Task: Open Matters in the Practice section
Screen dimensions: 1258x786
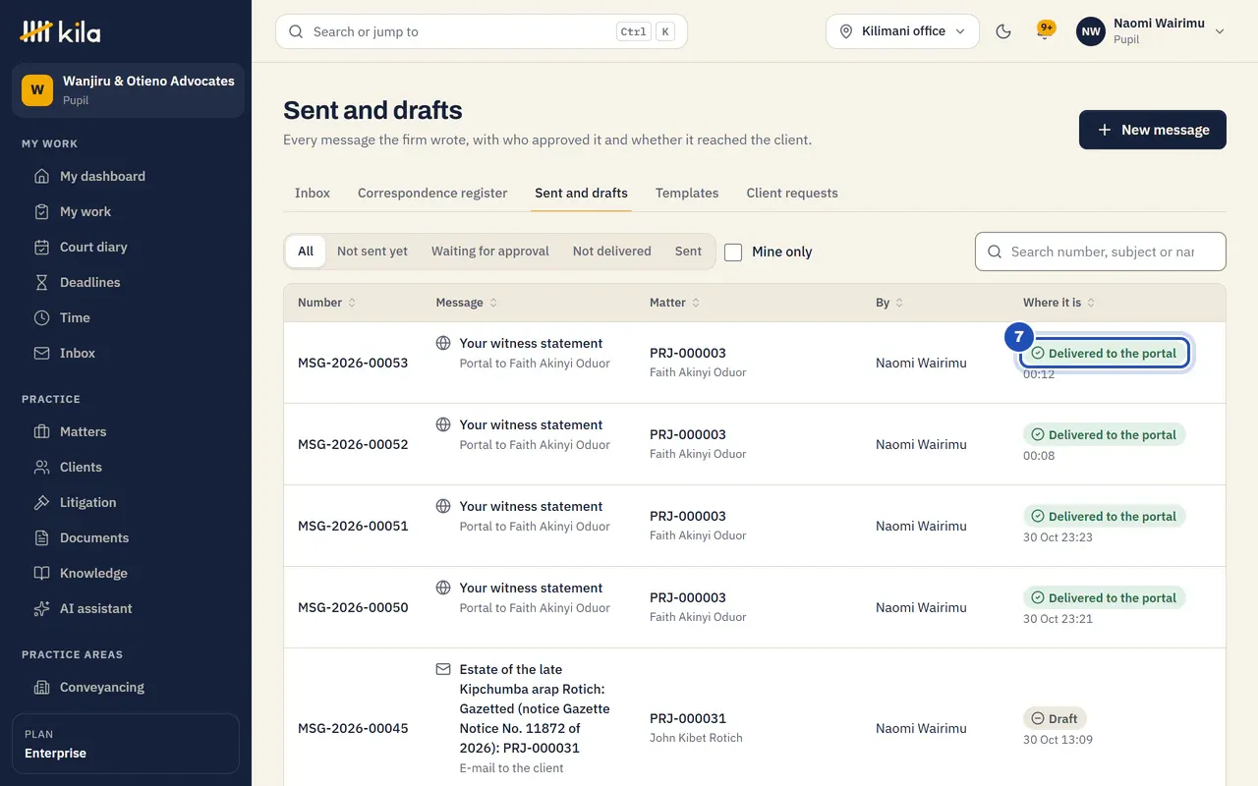Action: pos(126,432)
